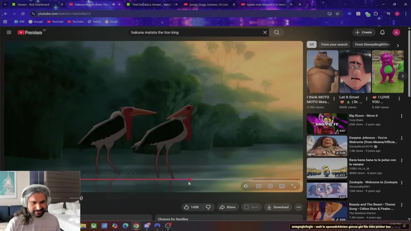Open MOTO MOTO short thumbnail
Image resolution: width=411 pixels, height=231 pixels.
coord(322,72)
